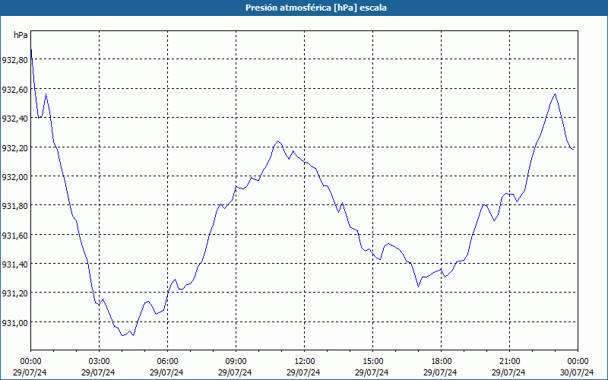Click the 30/07/24 date label

pyautogui.click(x=578, y=372)
